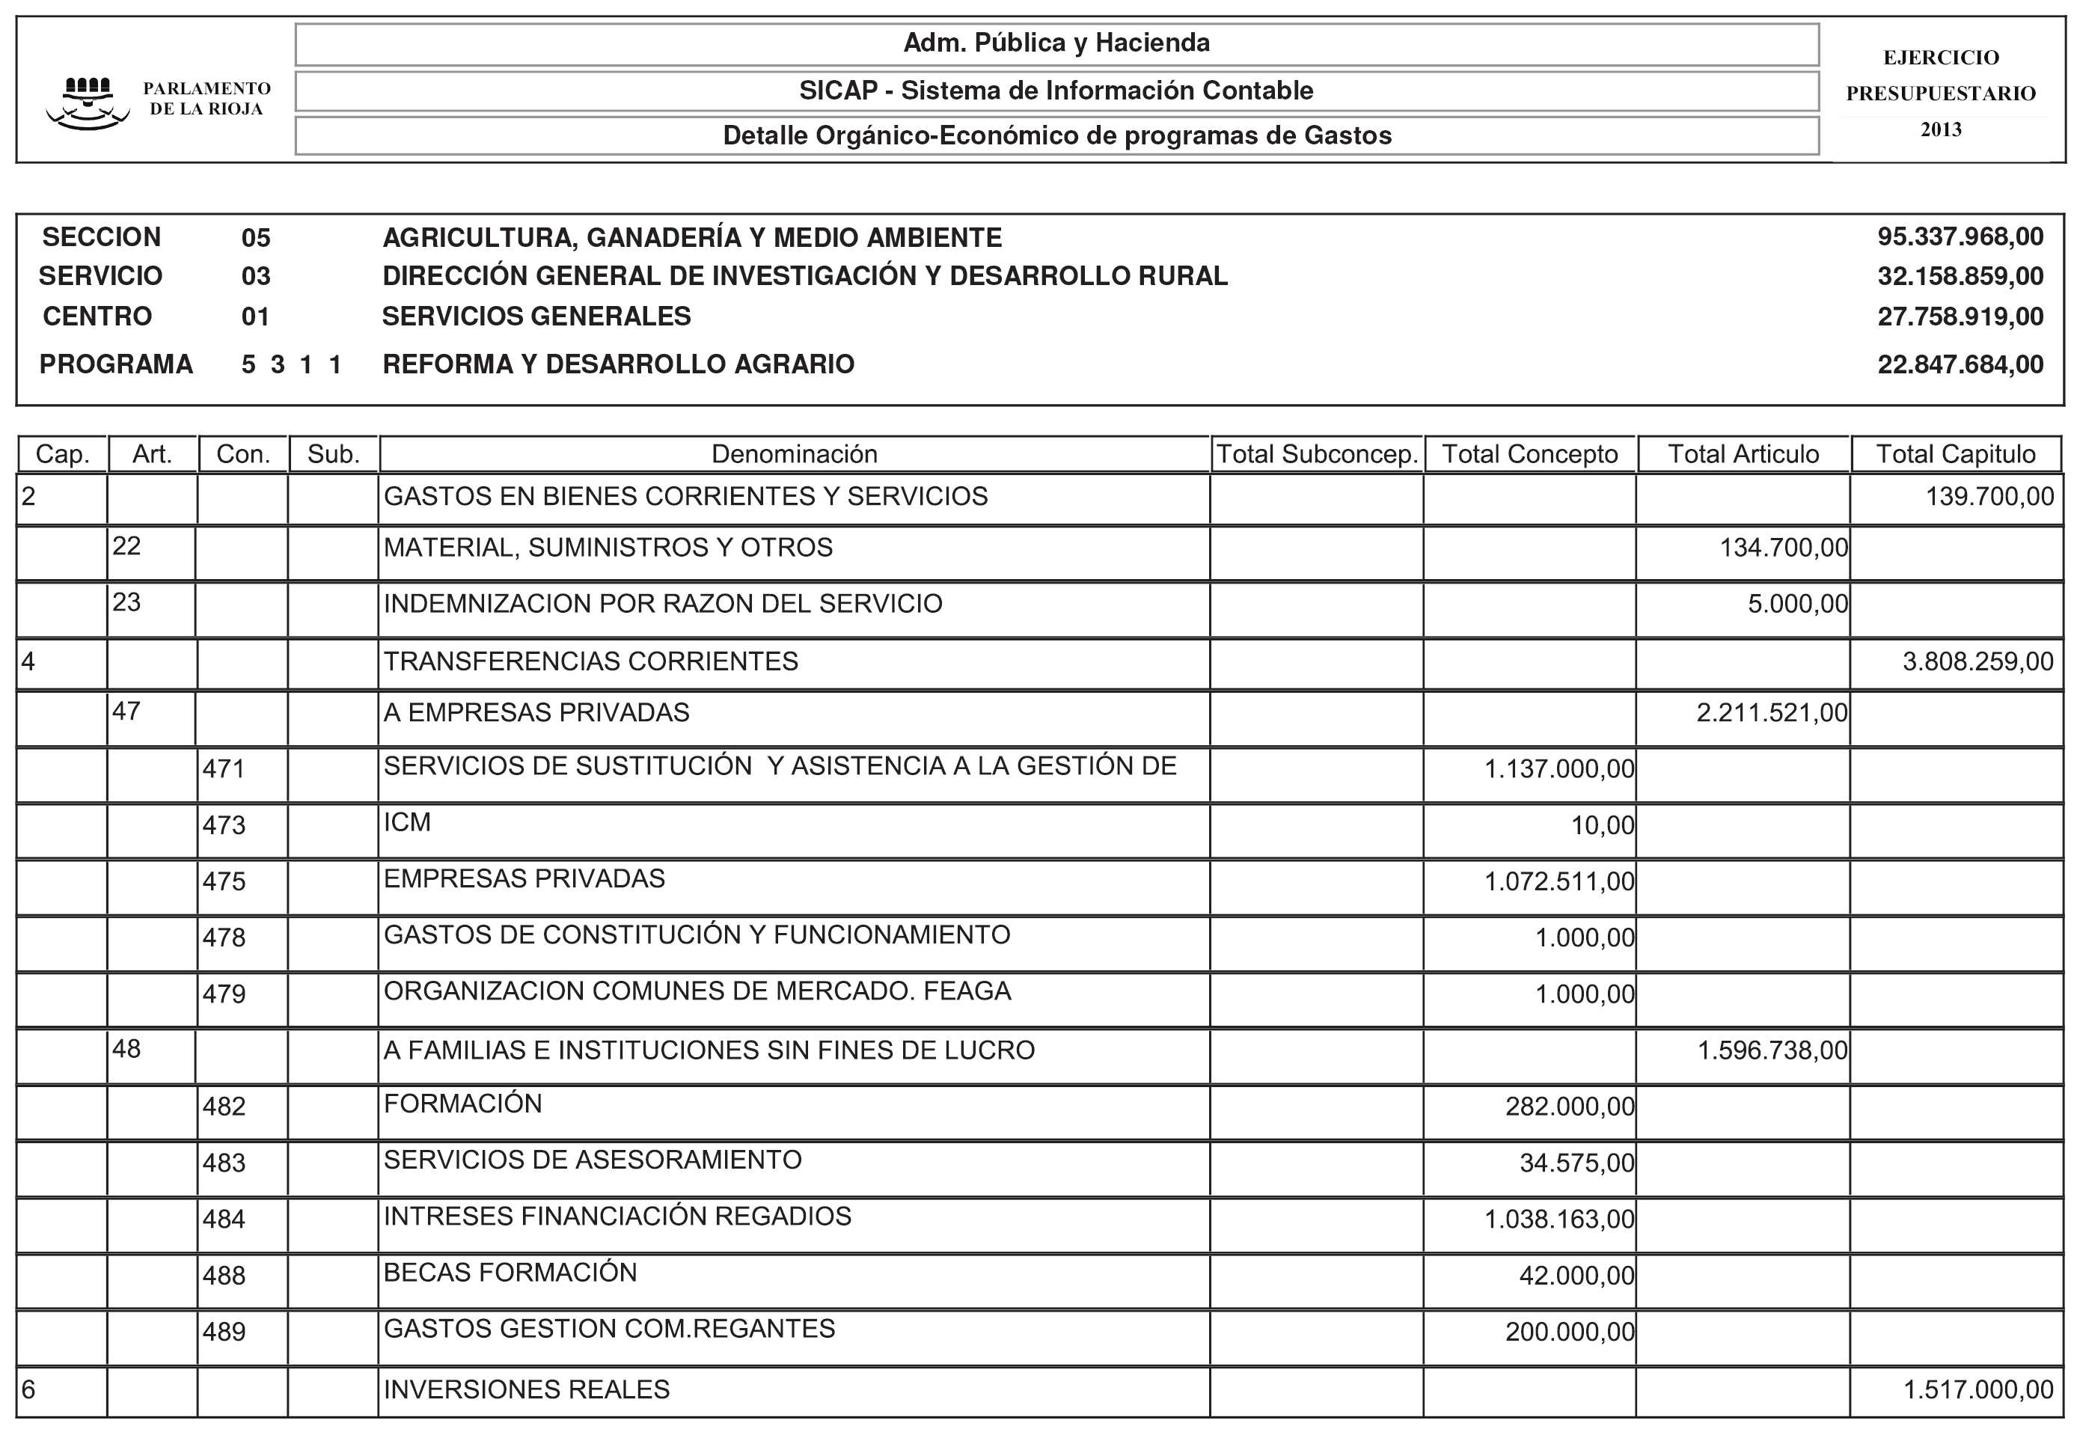Click the servicio total 32.158.859,00

(1960, 276)
